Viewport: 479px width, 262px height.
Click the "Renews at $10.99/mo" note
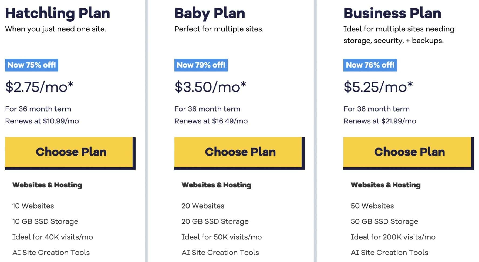pos(42,121)
